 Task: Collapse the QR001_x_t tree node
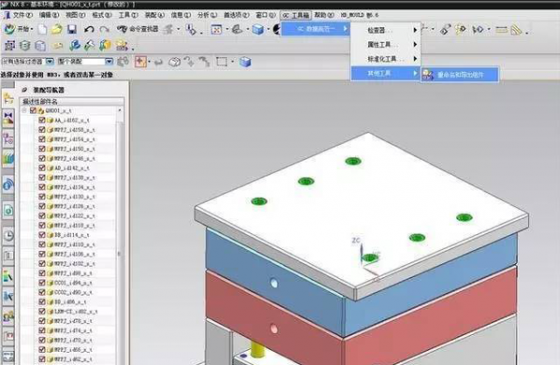(24, 110)
